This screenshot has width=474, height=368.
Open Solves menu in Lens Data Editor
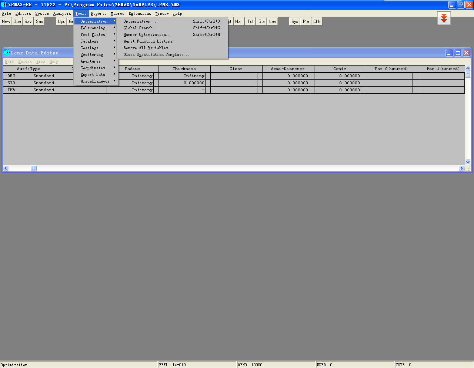pyautogui.click(x=25, y=62)
